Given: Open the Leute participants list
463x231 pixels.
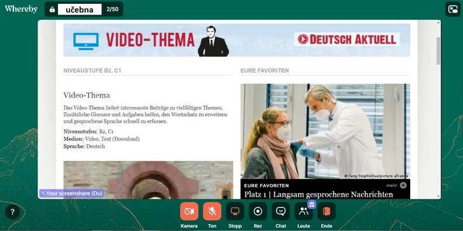Looking at the screenshot, I should (303, 211).
